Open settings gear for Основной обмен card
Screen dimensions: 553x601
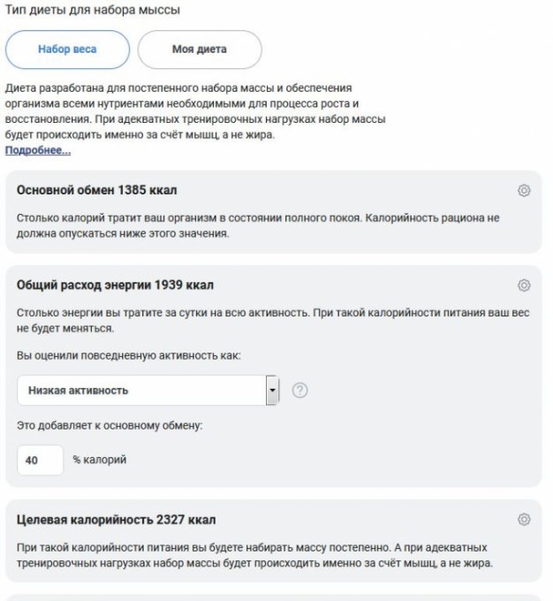coord(524,191)
